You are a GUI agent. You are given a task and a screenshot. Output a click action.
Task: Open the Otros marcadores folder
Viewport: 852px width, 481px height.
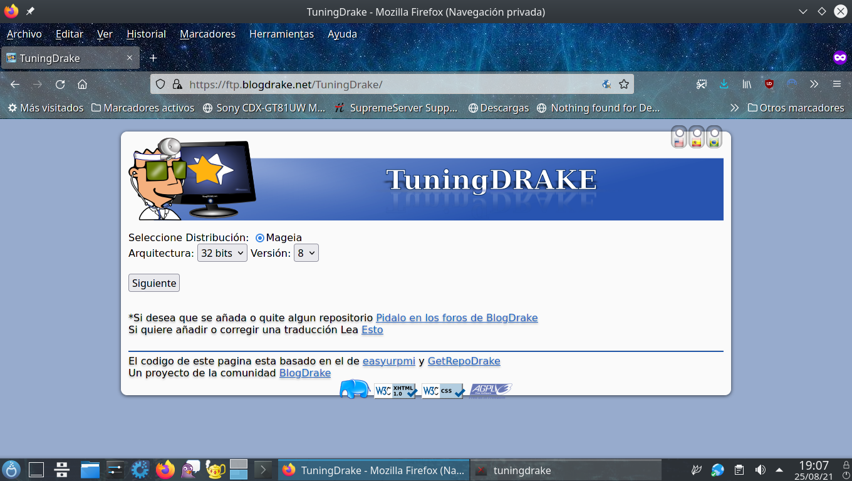point(796,108)
